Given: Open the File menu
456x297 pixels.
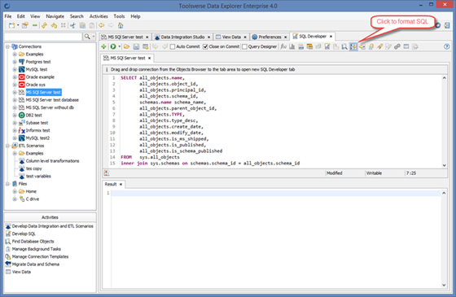Looking at the screenshot, I should pyautogui.click(x=8, y=16).
